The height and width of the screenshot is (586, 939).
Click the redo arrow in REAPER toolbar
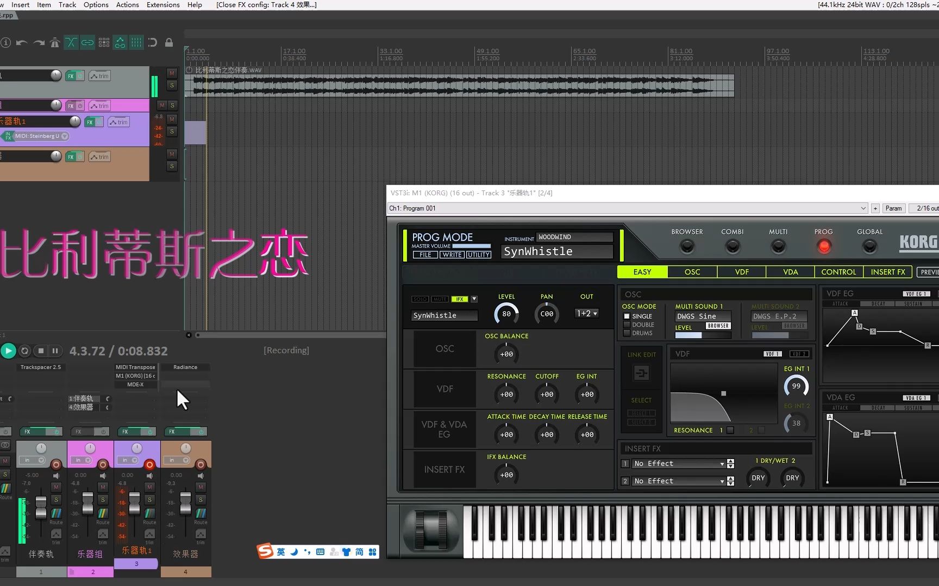click(x=39, y=42)
